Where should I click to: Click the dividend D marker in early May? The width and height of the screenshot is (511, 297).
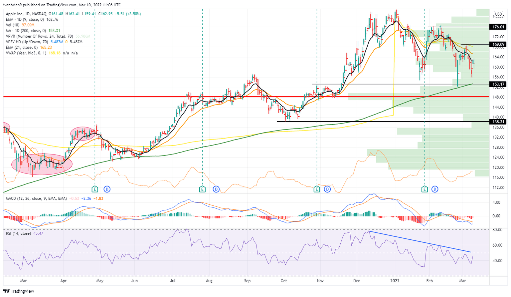[x=107, y=189]
